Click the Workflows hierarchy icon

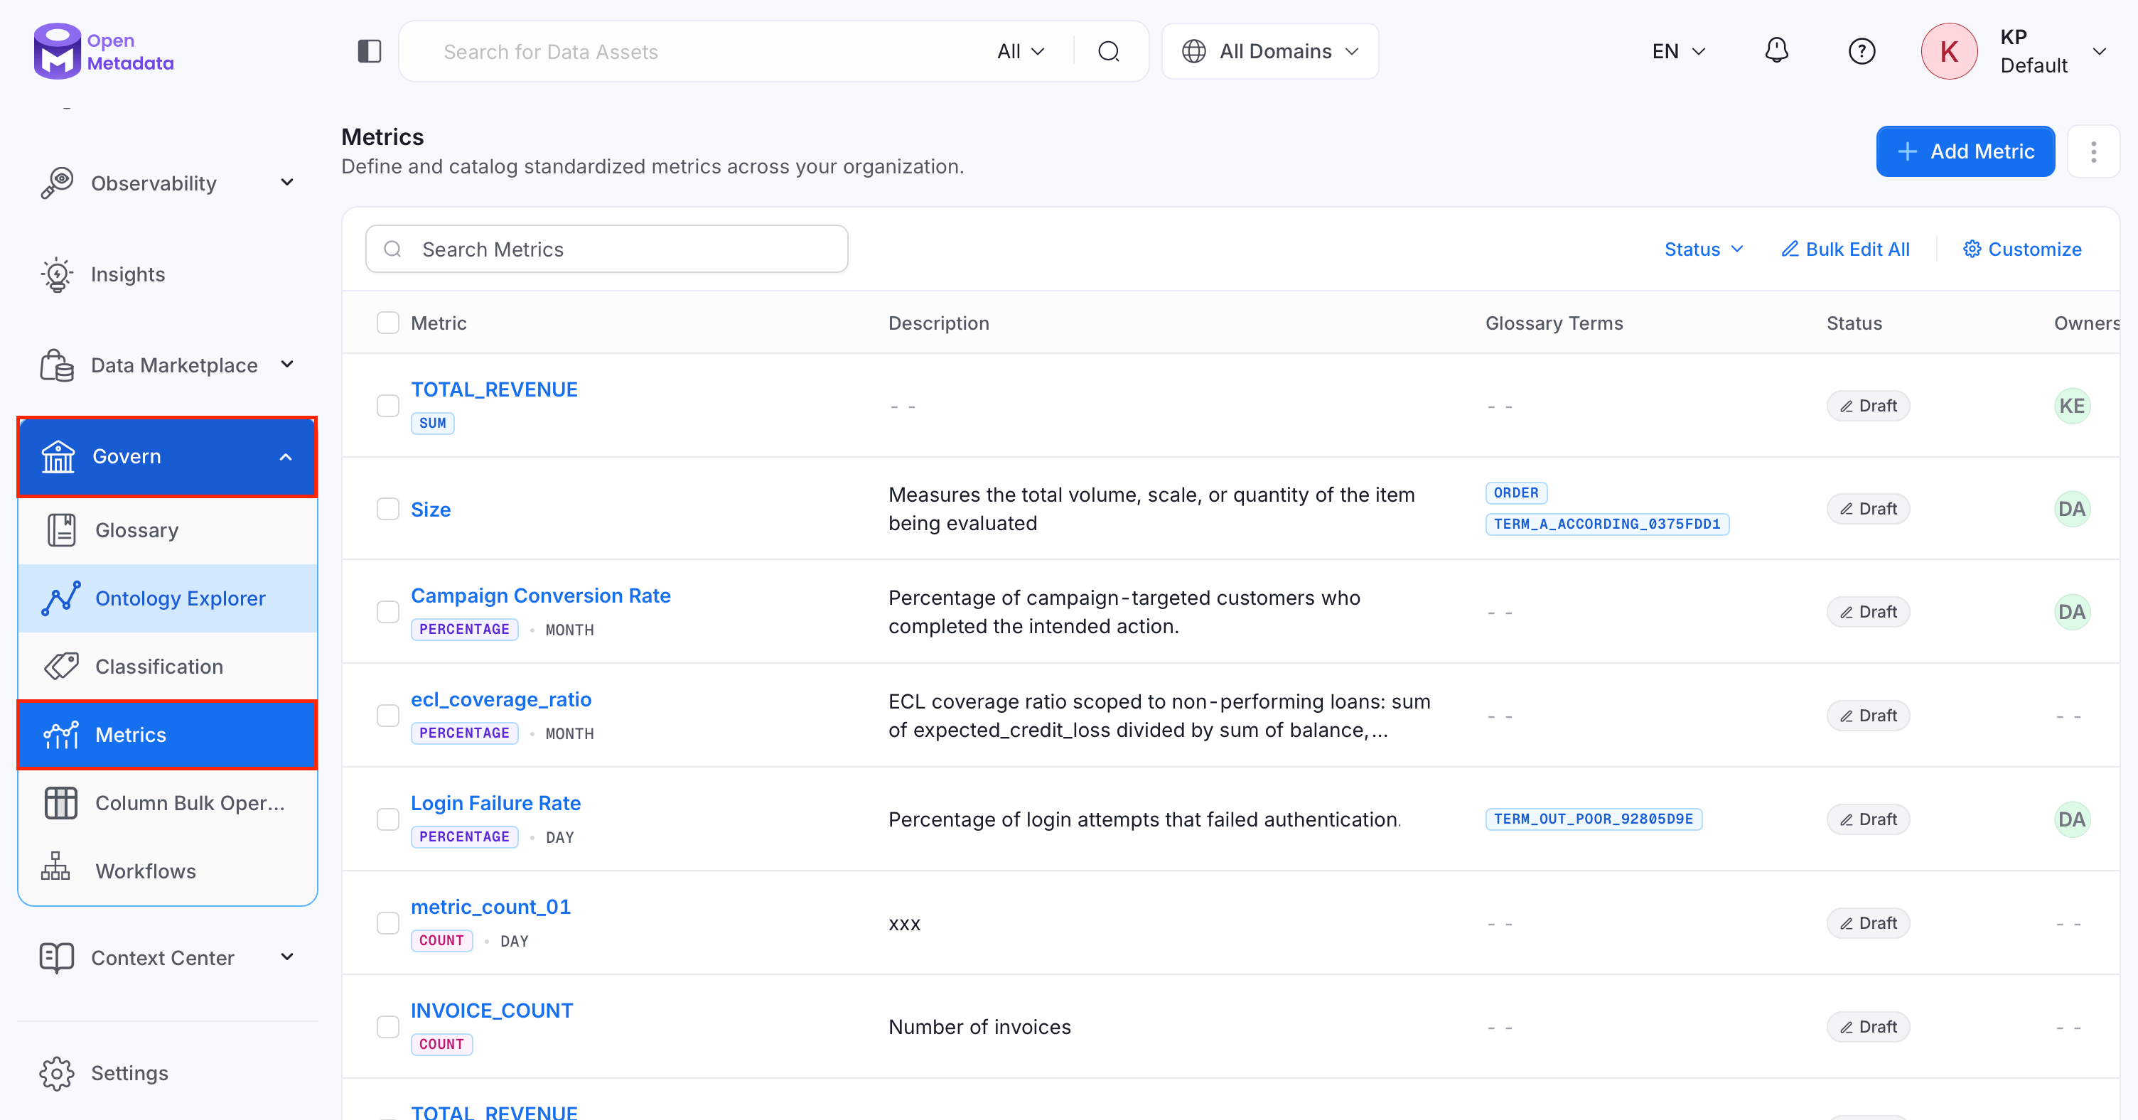click(x=56, y=867)
